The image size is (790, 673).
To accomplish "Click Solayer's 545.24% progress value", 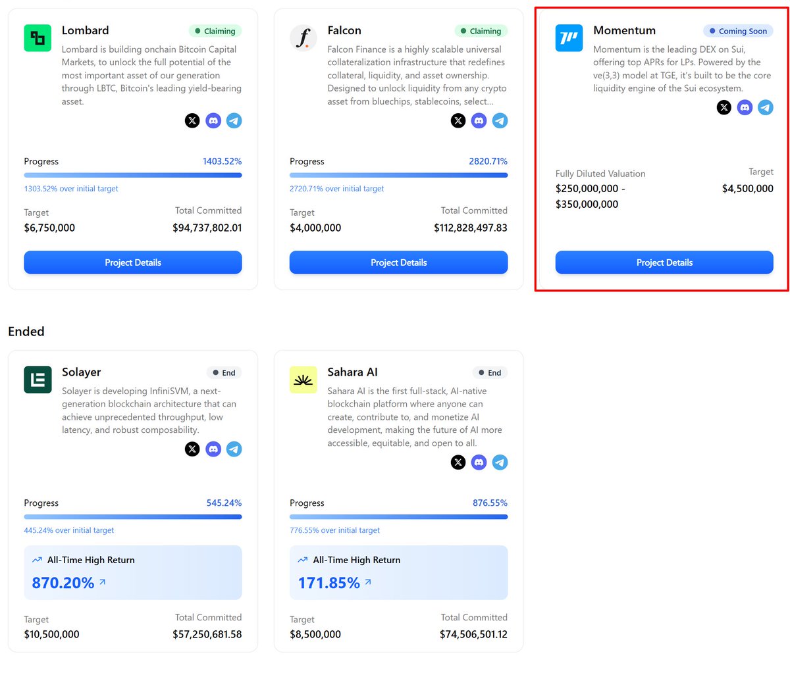I will coord(224,503).
